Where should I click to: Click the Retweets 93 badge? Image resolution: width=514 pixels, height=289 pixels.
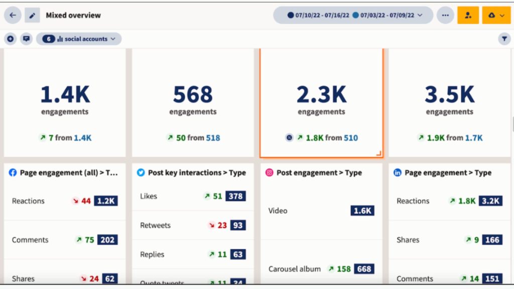pyautogui.click(x=238, y=225)
